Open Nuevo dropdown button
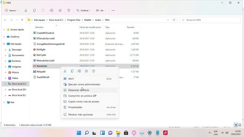This screenshot has width=244, height=137. point(11,10)
